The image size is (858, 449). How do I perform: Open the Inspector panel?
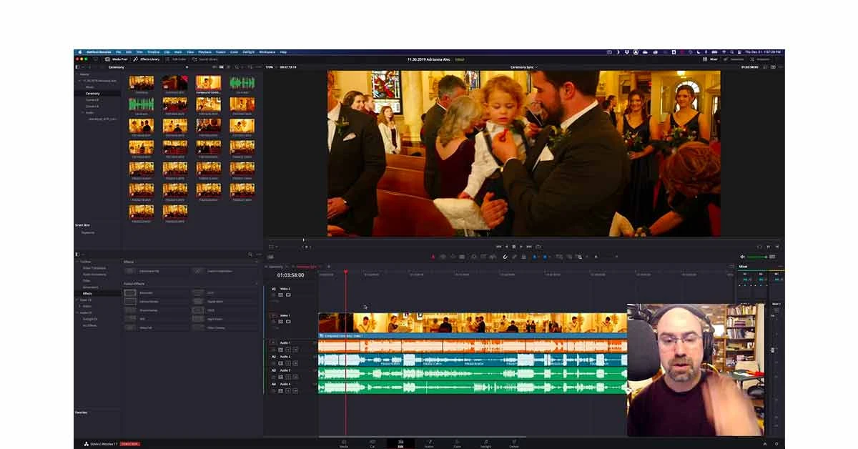click(766, 59)
